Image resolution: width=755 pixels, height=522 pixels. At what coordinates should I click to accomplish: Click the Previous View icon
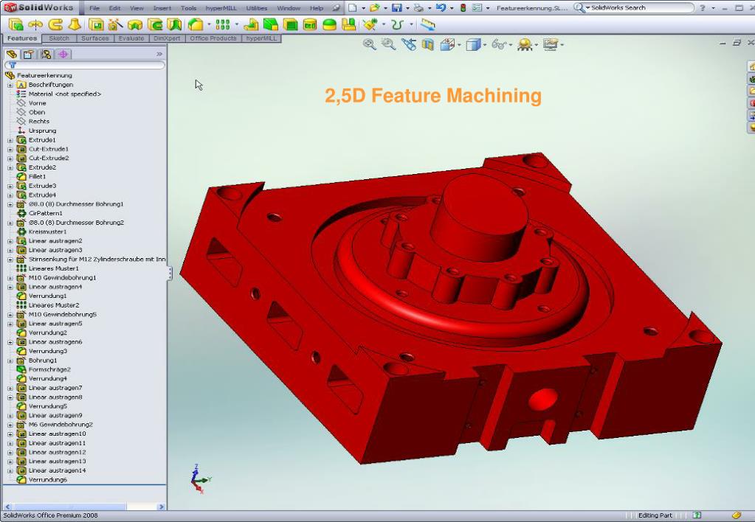pos(408,45)
